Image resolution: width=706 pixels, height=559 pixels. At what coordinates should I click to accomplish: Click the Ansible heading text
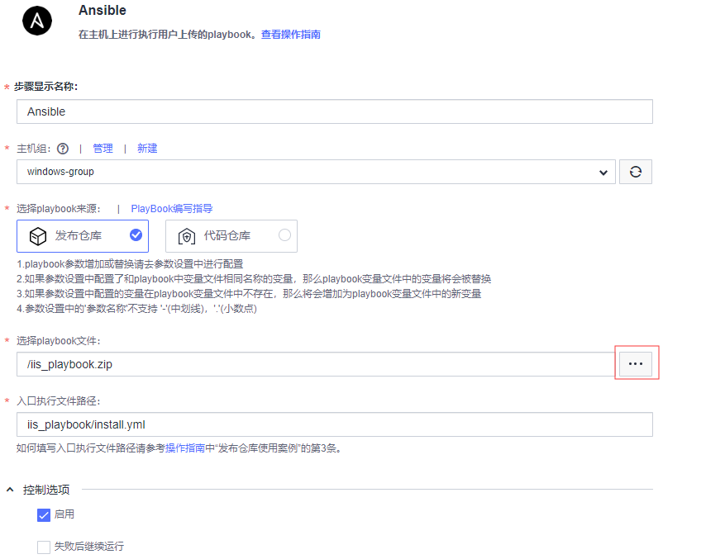tap(103, 11)
